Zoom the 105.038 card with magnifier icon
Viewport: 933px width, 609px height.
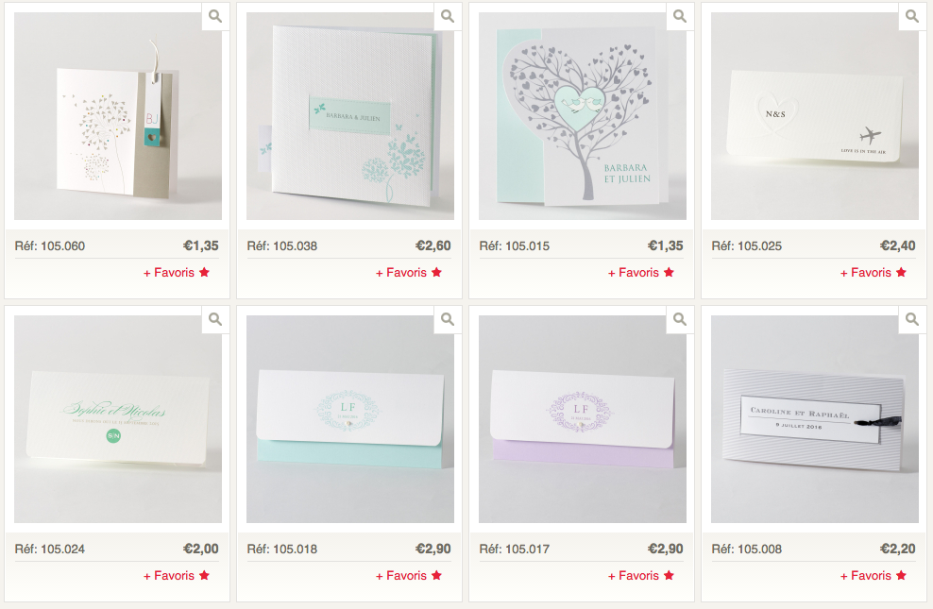(448, 17)
